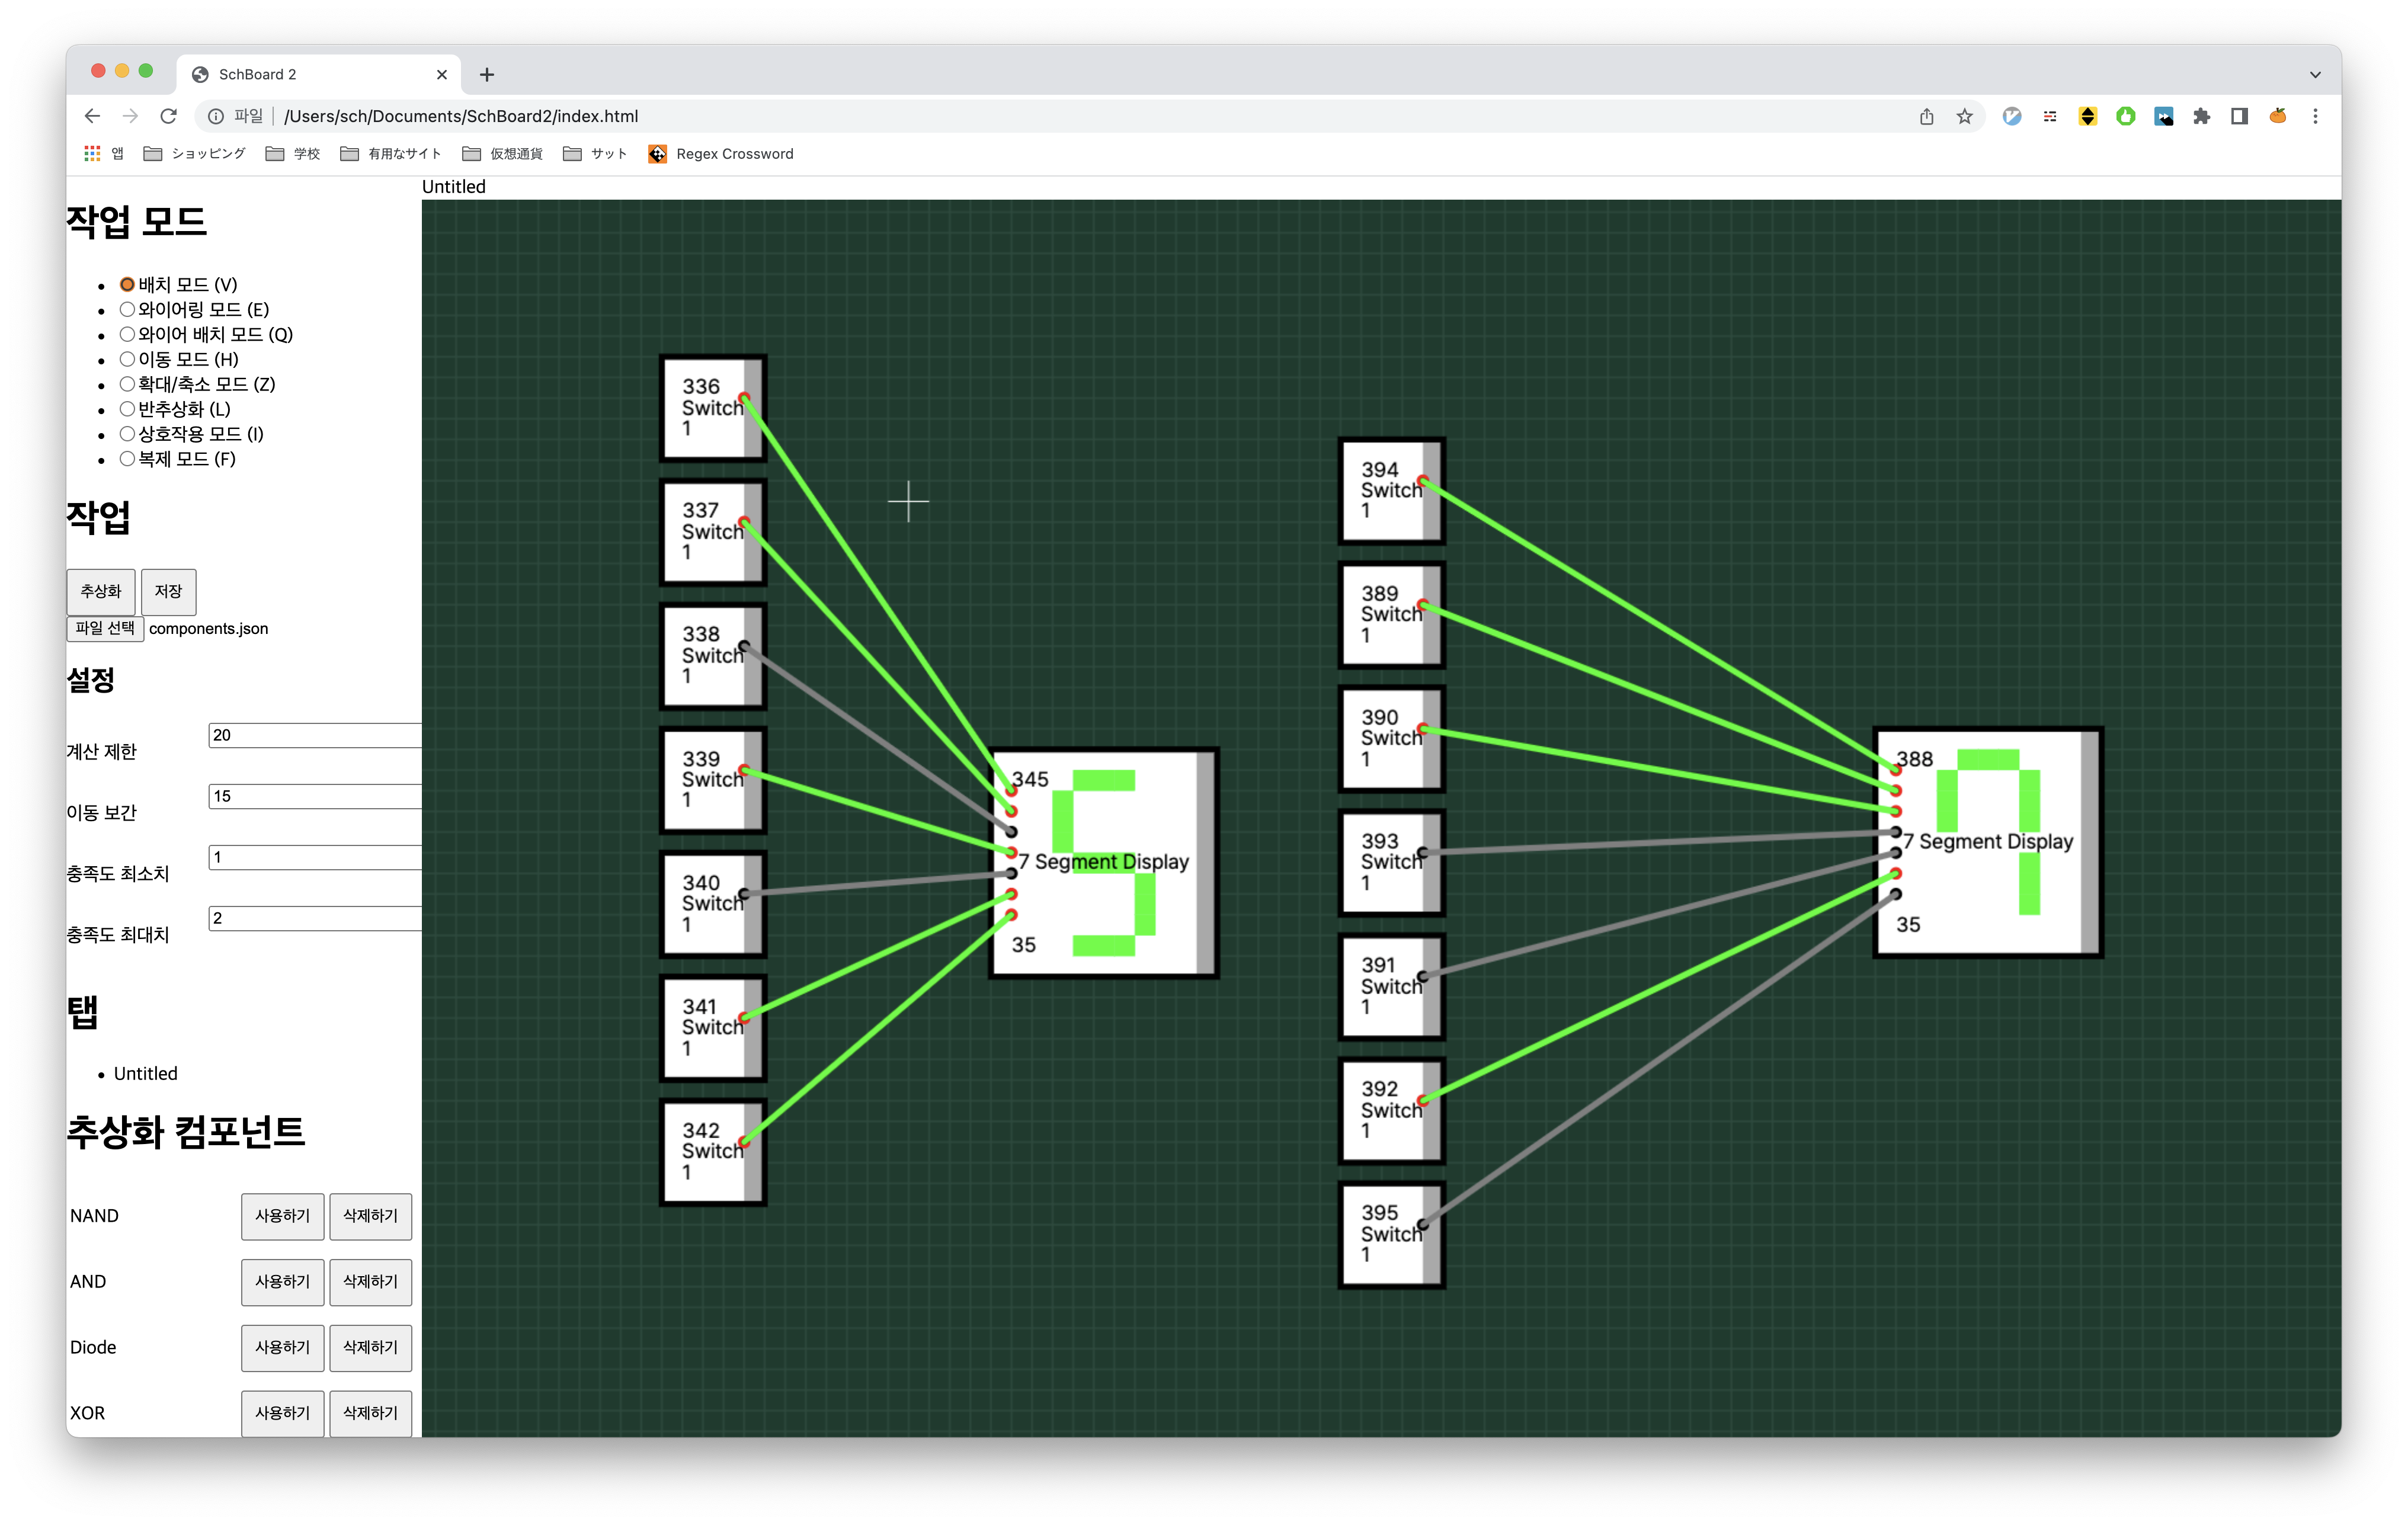Click the bookmark star icon
The width and height of the screenshot is (2408, 1525).
pyautogui.click(x=1964, y=116)
